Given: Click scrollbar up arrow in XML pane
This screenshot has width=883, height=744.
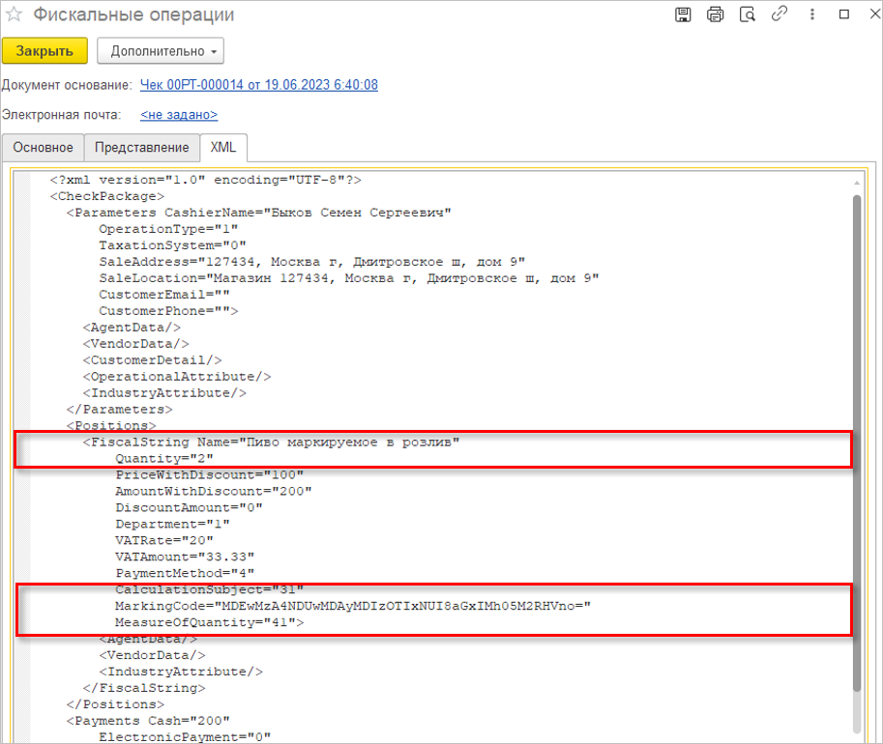Looking at the screenshot, I should click(x=856, y=182).
